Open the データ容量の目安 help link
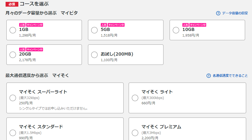 pyautogui.click(x=235, y=13)
